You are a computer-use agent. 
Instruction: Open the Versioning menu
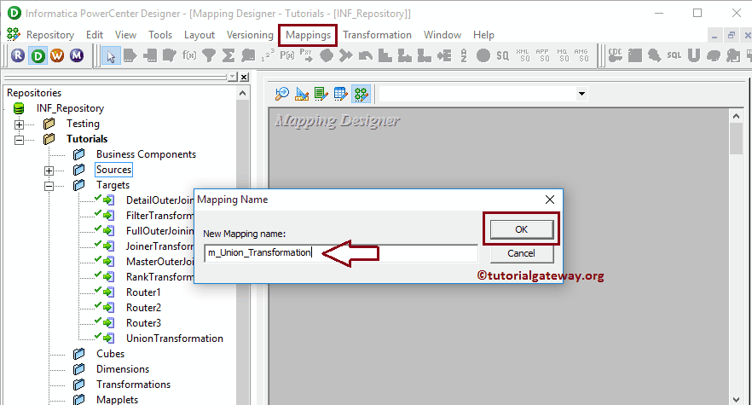pos(250,35)
